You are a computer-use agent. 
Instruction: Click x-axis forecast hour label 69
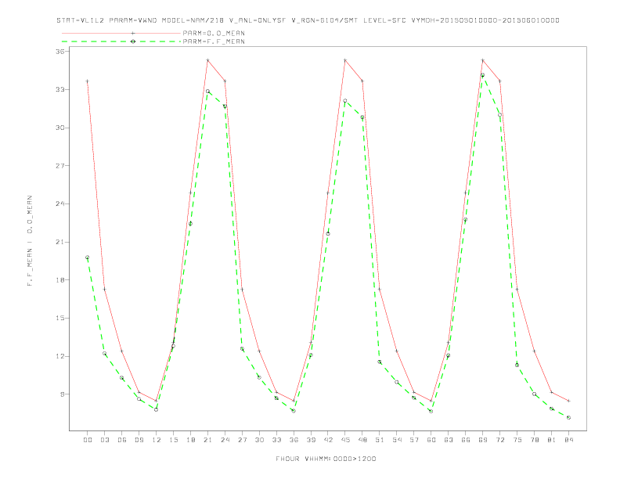point(482,440)
